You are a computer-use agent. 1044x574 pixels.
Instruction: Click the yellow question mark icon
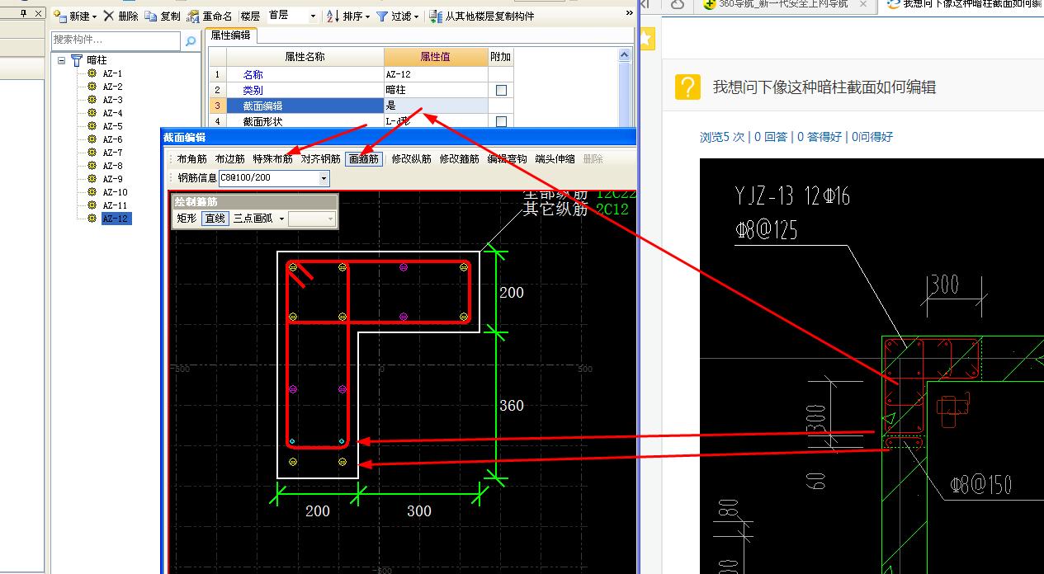point(687,87)
